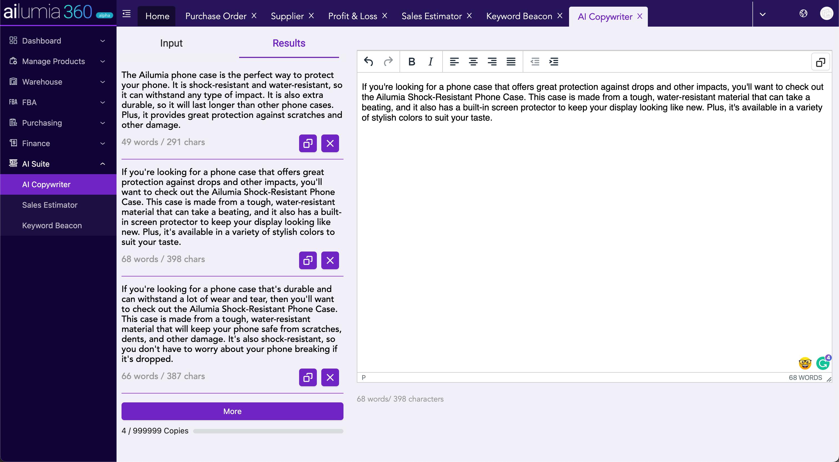839x462 pixels.
Task: Redo the last edit in the editor
Action: click(388, 62)
